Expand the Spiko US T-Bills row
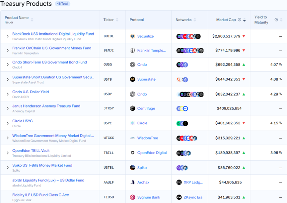 tap(8, 168)
